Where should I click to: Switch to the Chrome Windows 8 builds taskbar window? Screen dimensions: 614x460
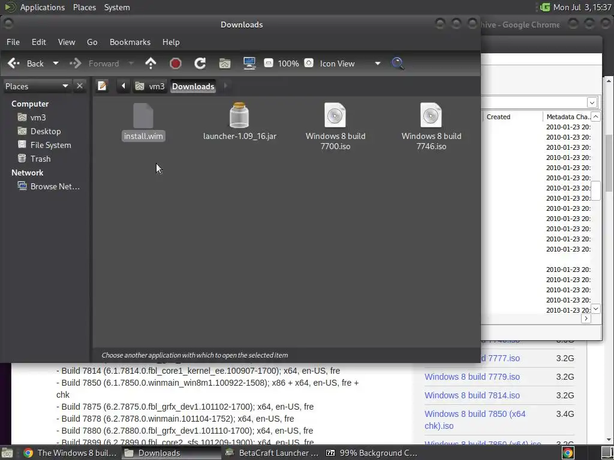(70, 453)
